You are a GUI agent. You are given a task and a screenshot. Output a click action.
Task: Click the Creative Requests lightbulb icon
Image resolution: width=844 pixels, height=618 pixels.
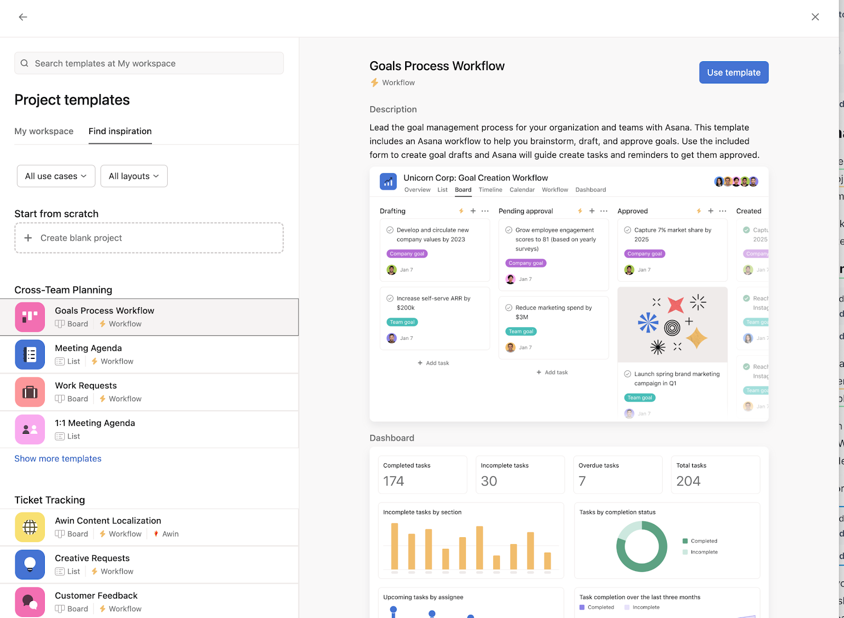[30, 565]
